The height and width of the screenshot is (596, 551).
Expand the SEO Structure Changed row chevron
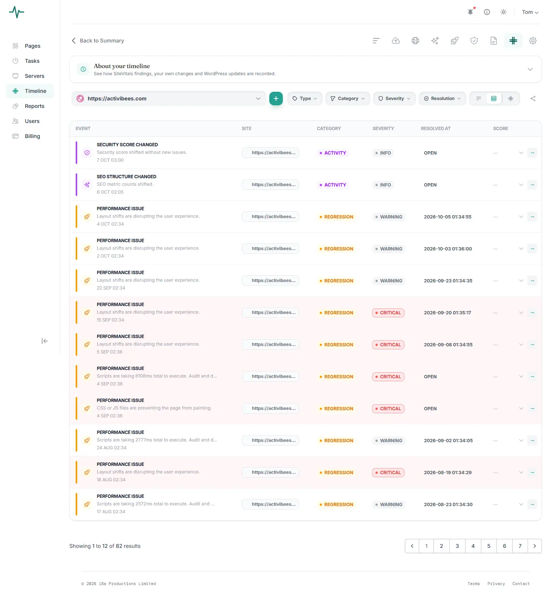521,185
